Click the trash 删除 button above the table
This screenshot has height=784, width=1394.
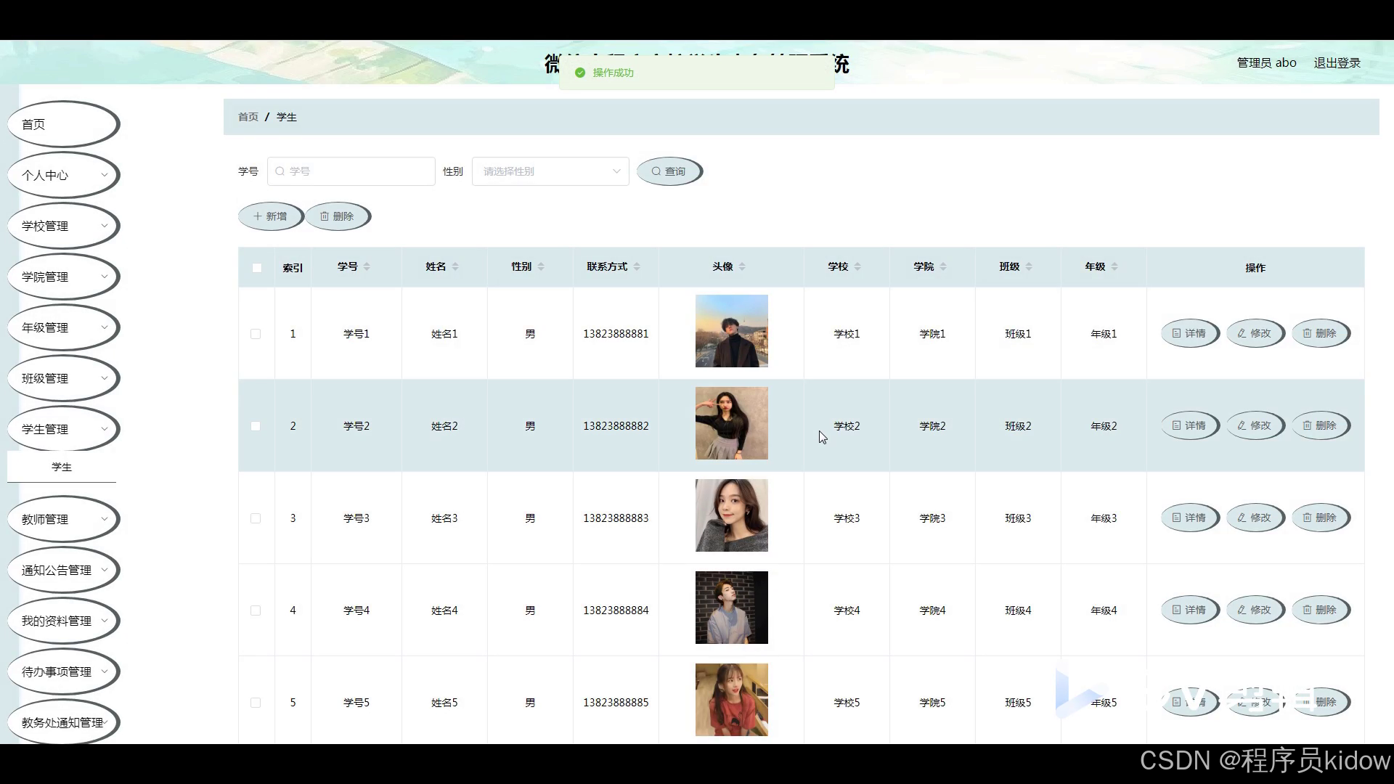(x=337, y=216)
